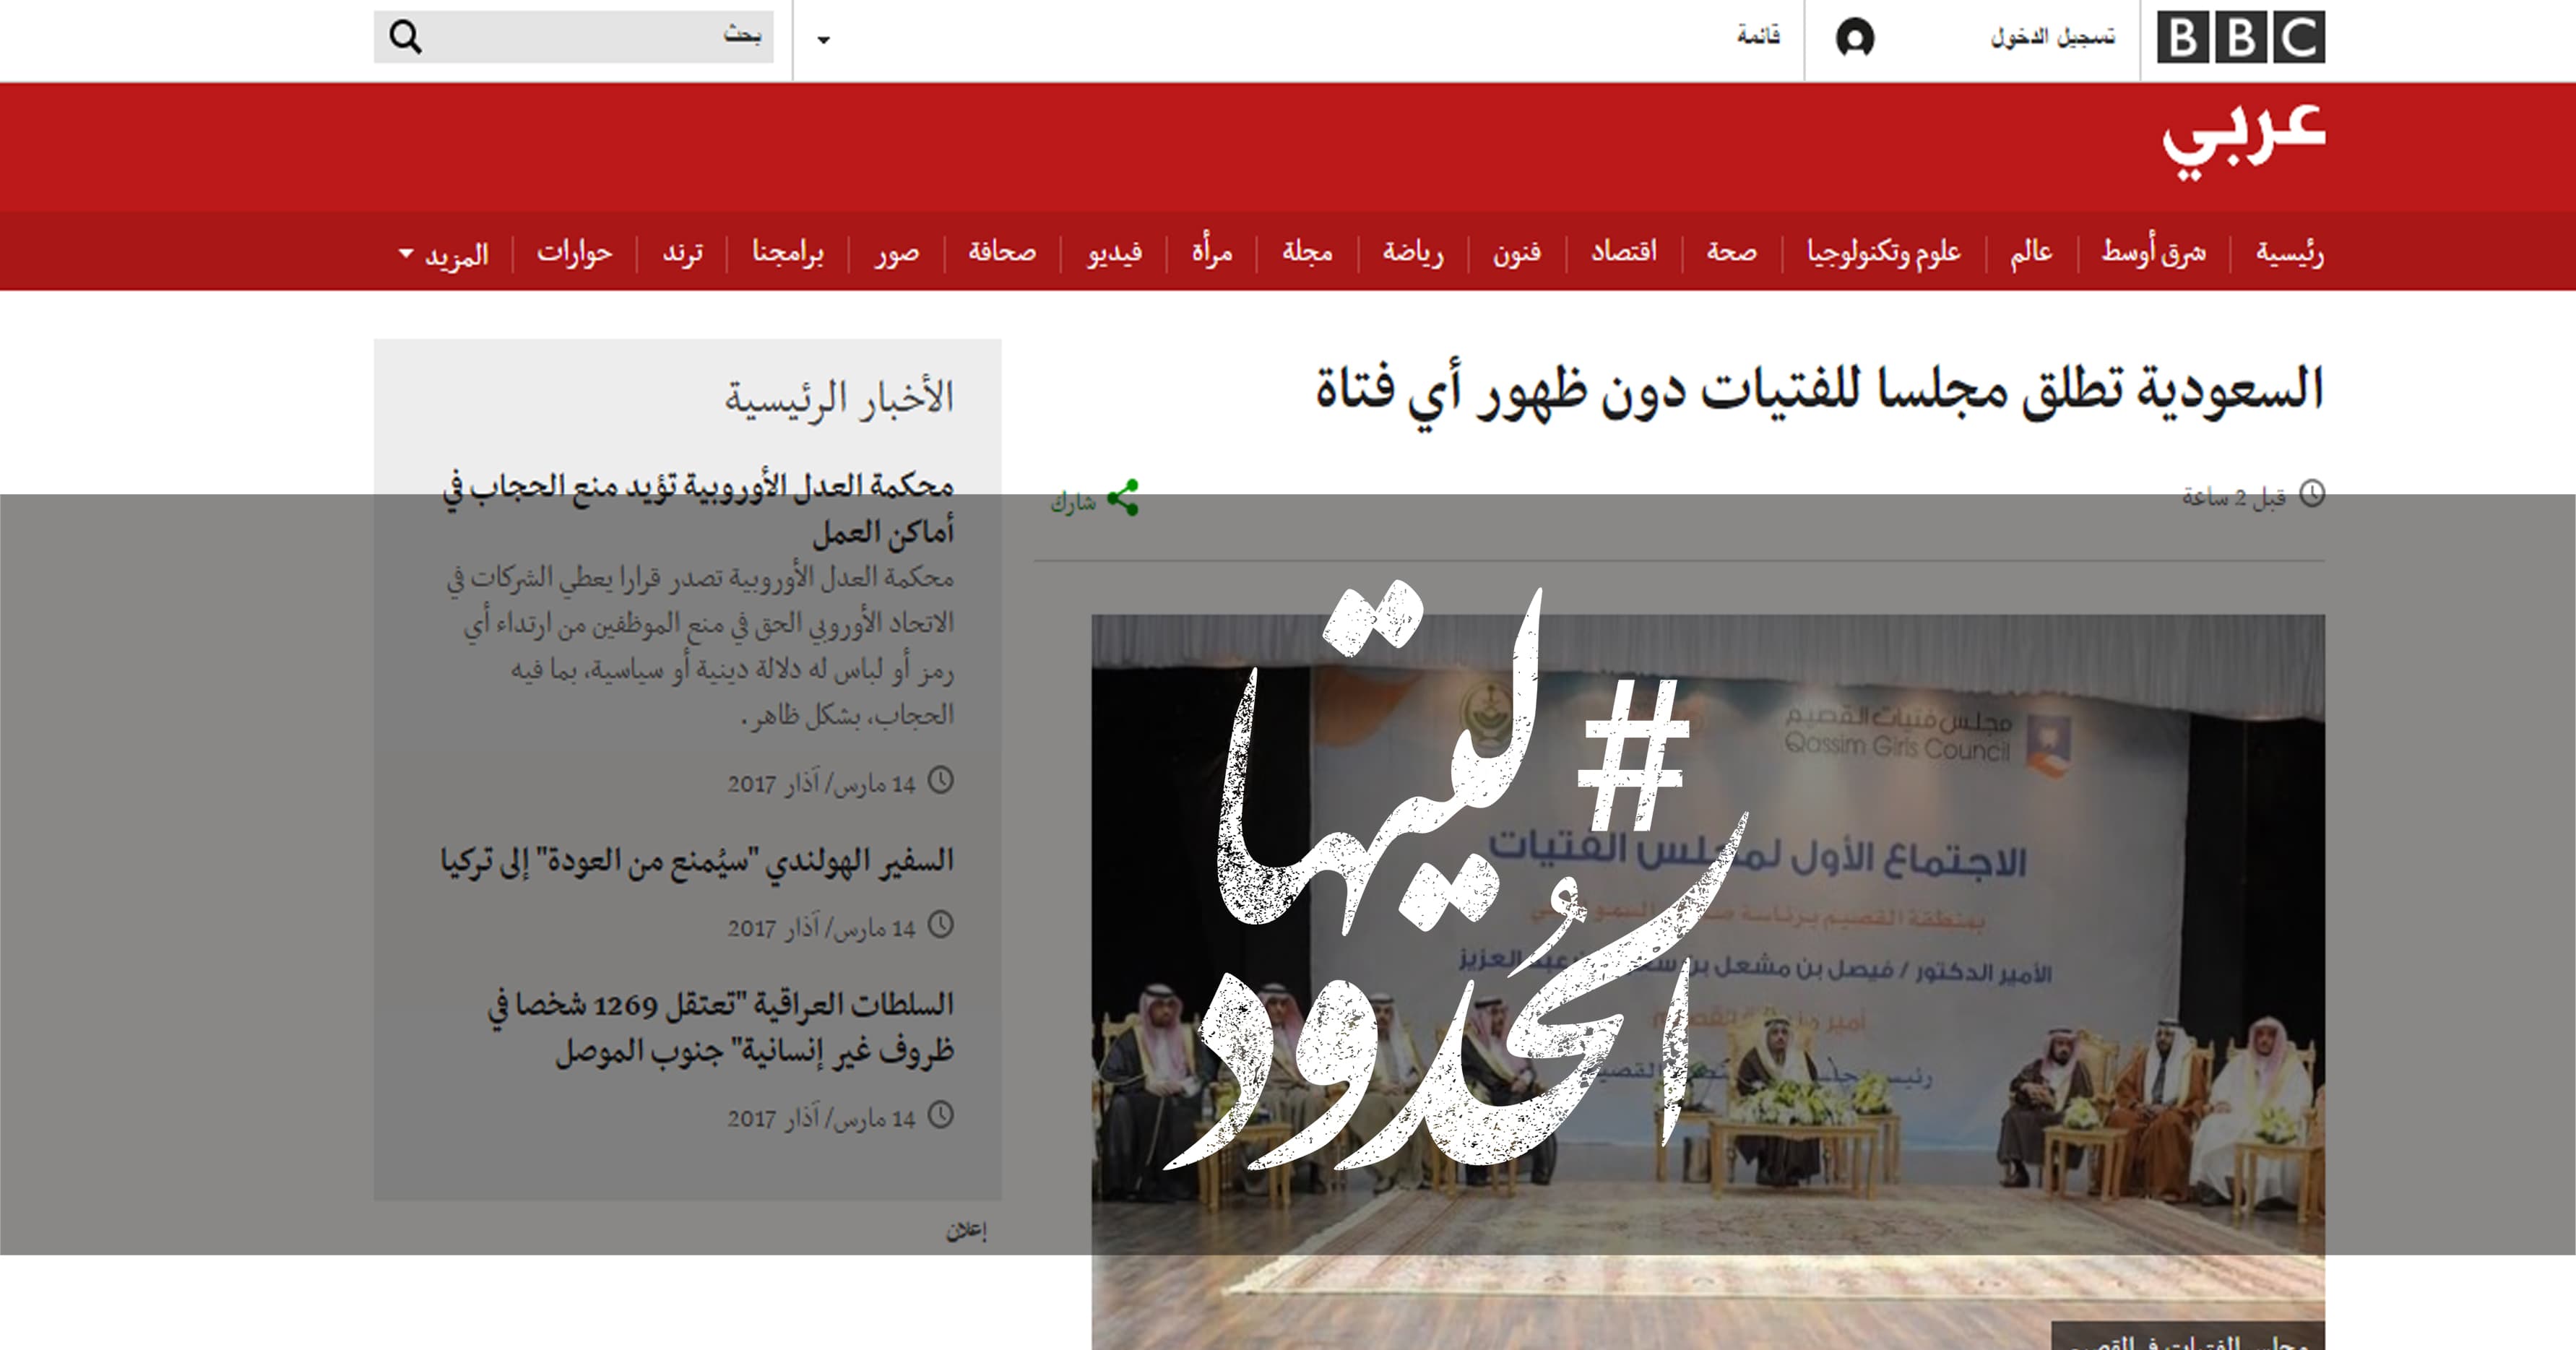Open the شرق أوسط section
Screen dimensions: 2576x1350
coord(2153,252)
